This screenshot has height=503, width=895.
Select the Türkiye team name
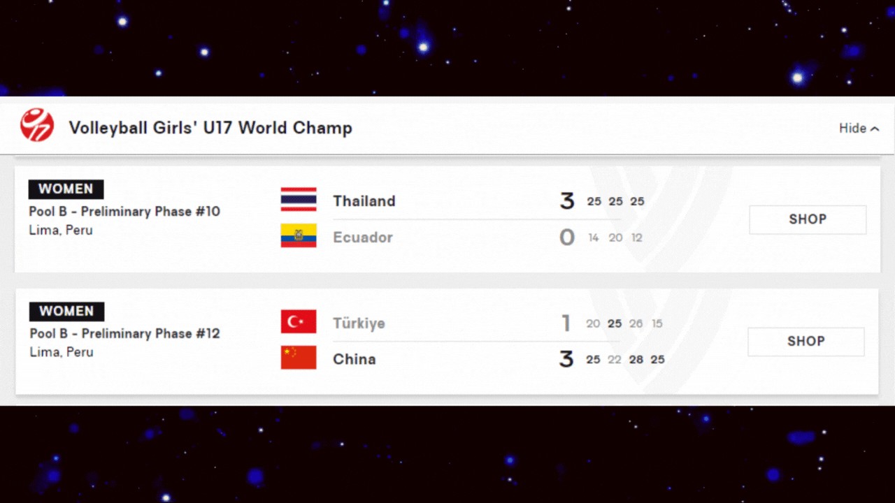pyautogui.click(x=359, y=323)
